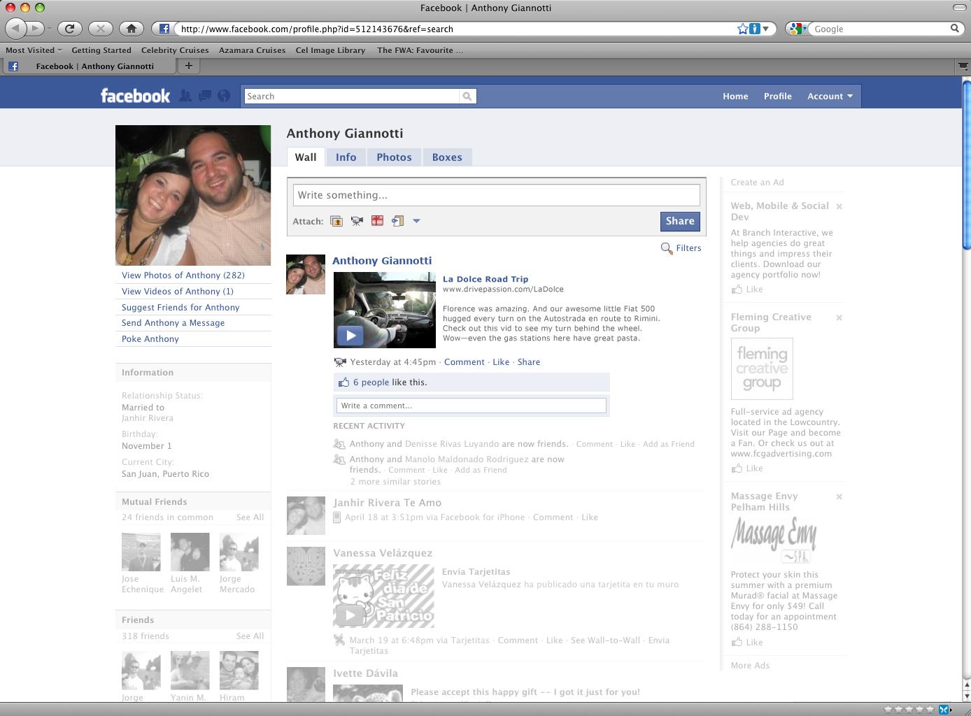Open the Account dropdown menu

click(x=830, y=96)
